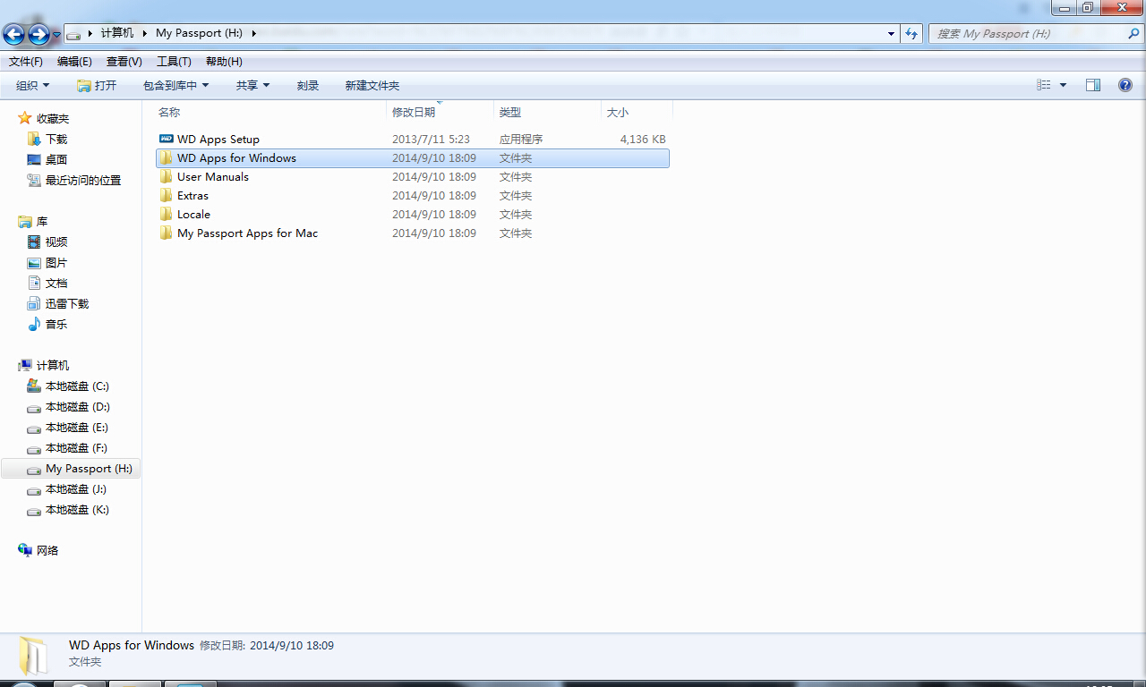This screenshot has width=1146, height=687.
Task: Select 网络 in navigation pane
Action: (47, 551)
